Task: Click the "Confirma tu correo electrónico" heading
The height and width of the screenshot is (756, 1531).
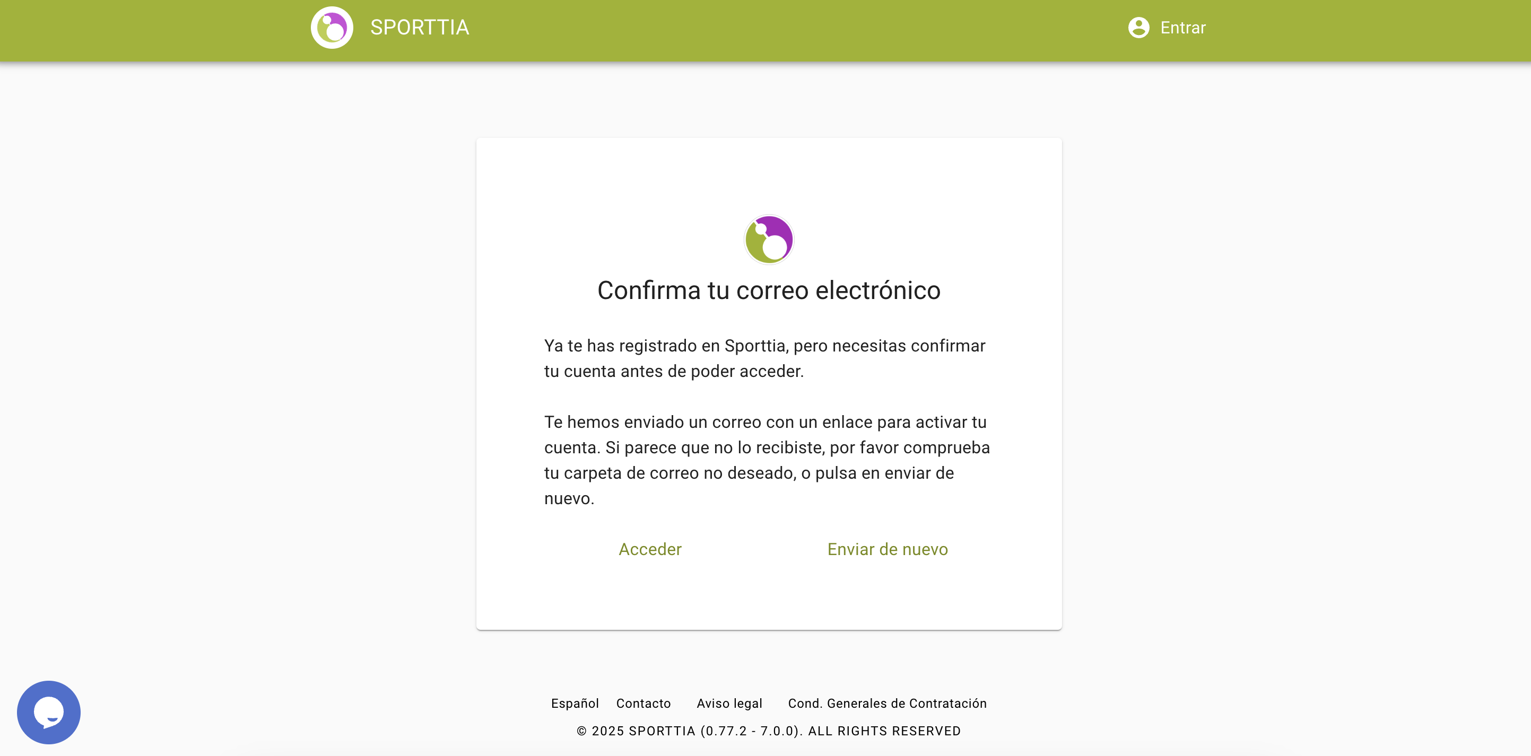Action: pos(769,291)
